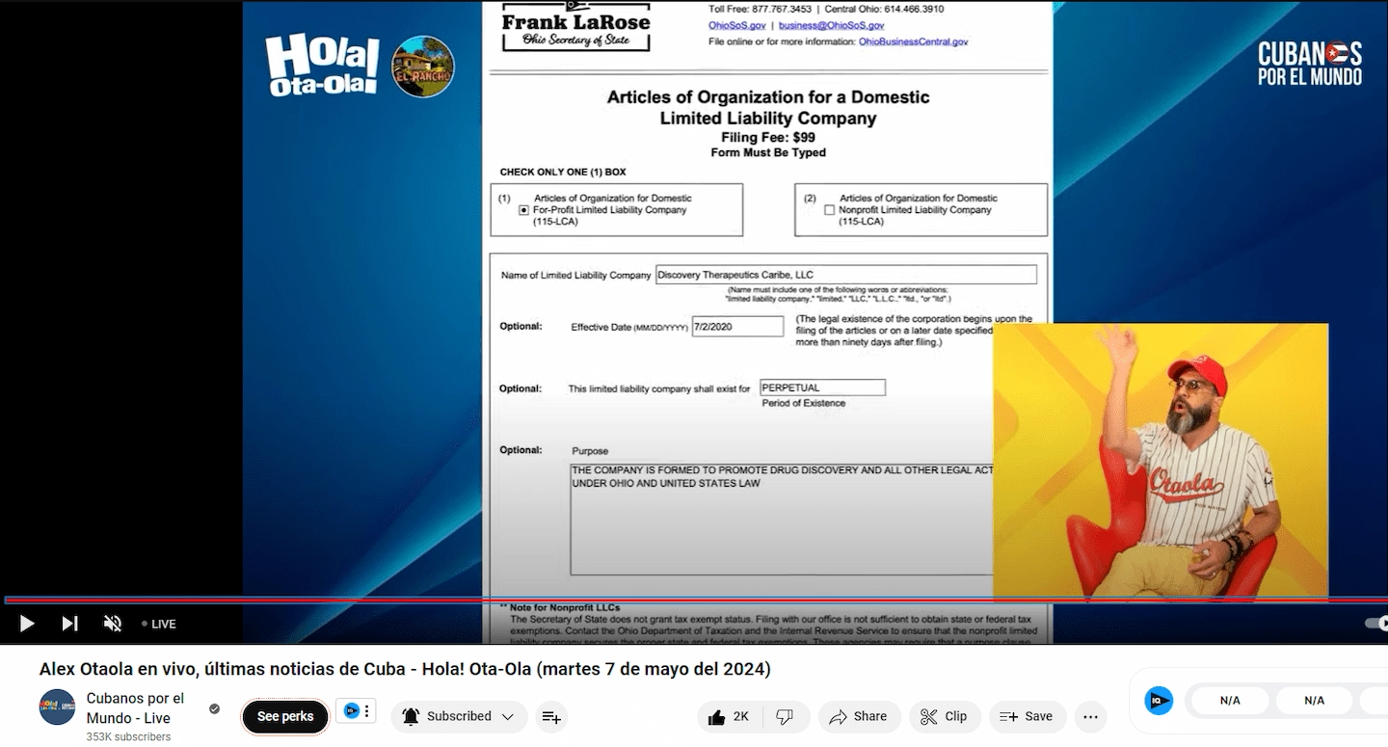Click the Purpose text box about drug discovery
Image resolution: width=1388 pixels, height=747 pixels.
782,519
